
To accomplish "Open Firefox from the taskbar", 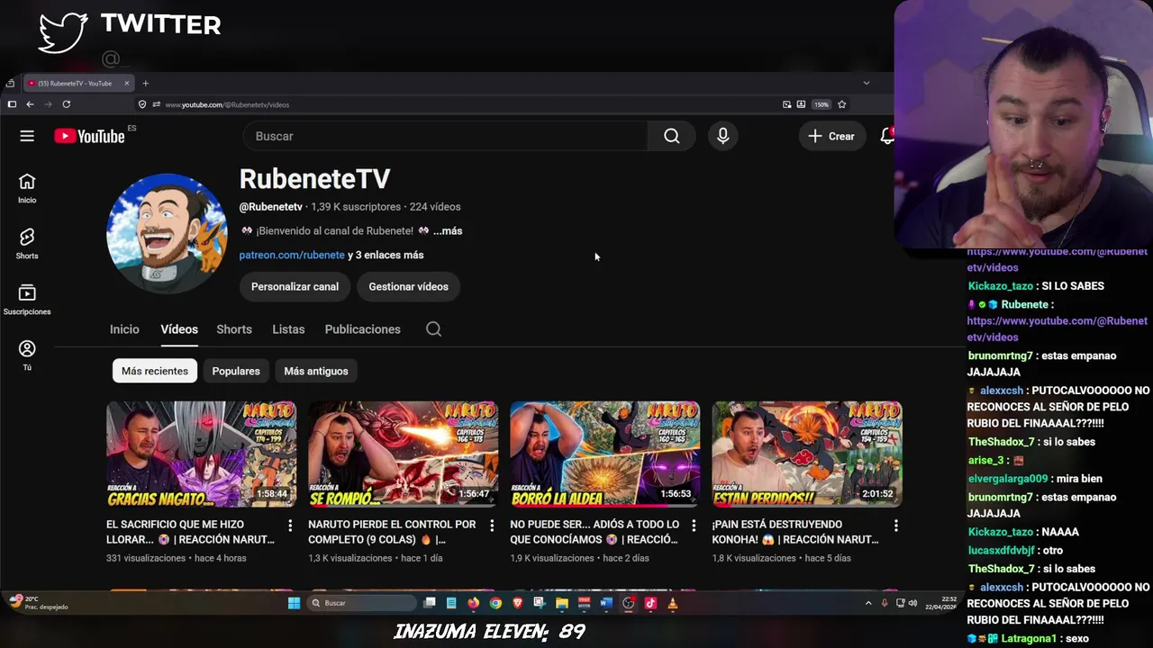I will 473,603.
